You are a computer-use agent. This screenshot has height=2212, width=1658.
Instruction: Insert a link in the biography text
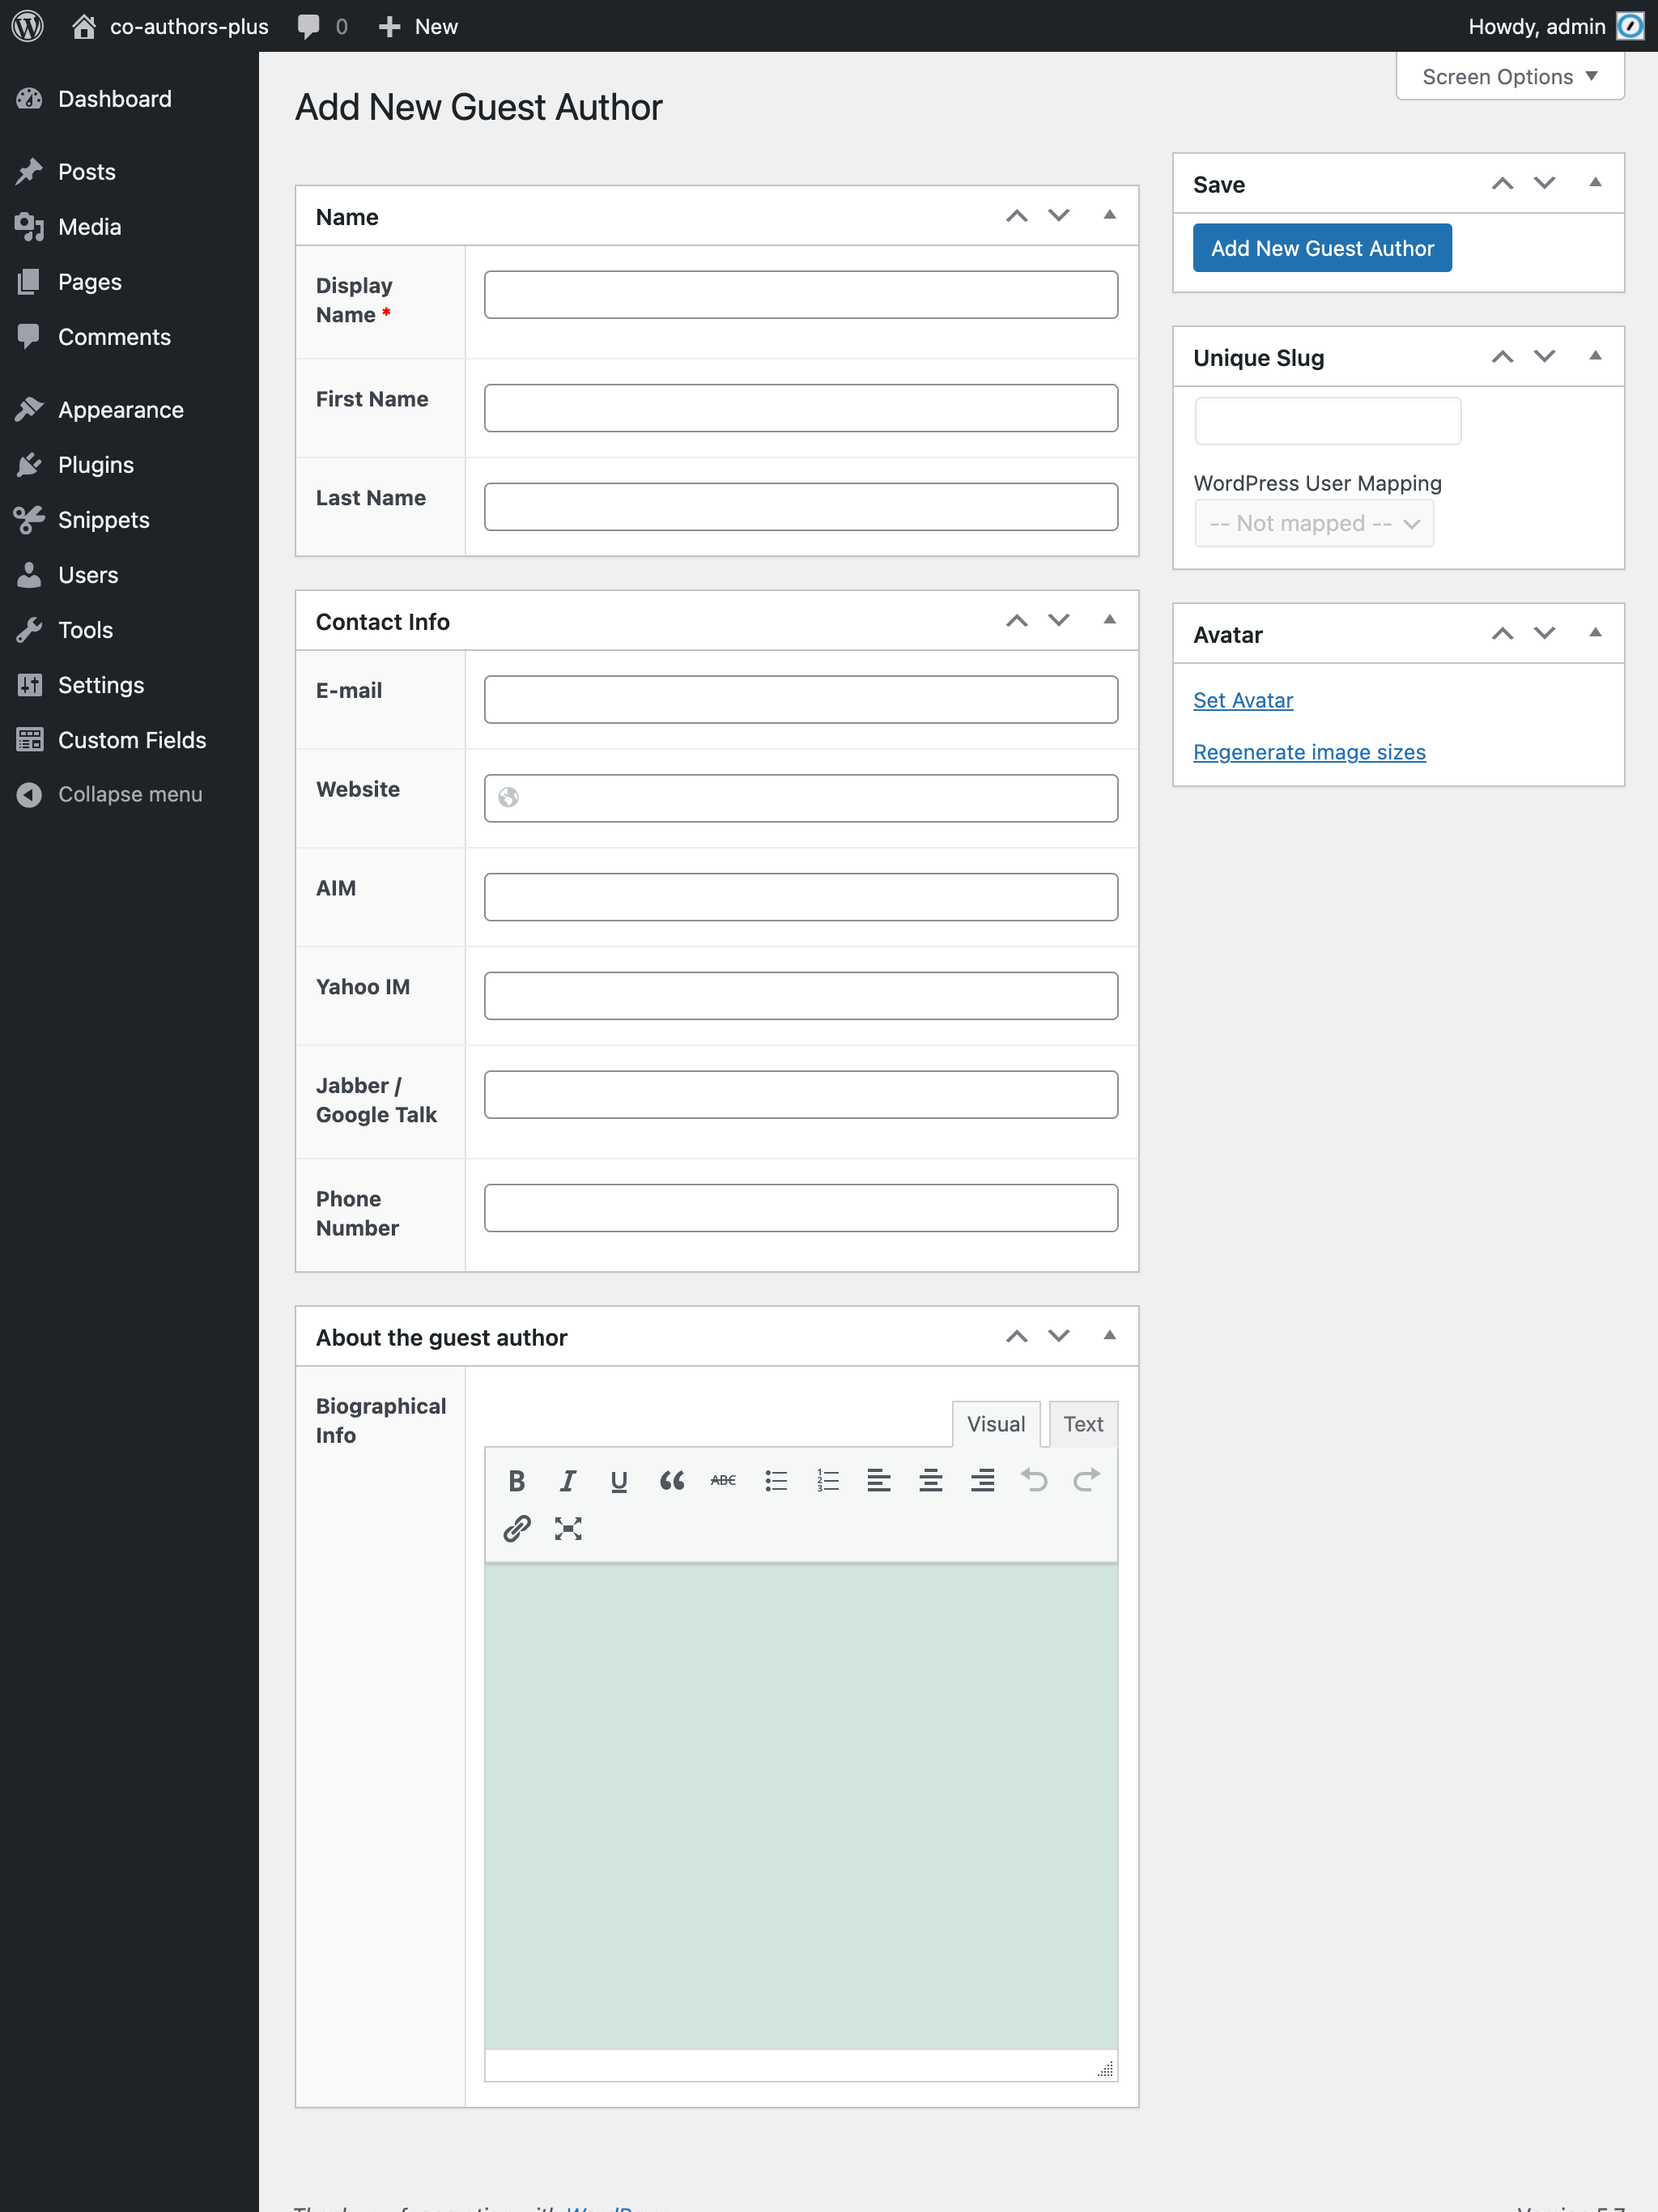tap(517, 1528)
